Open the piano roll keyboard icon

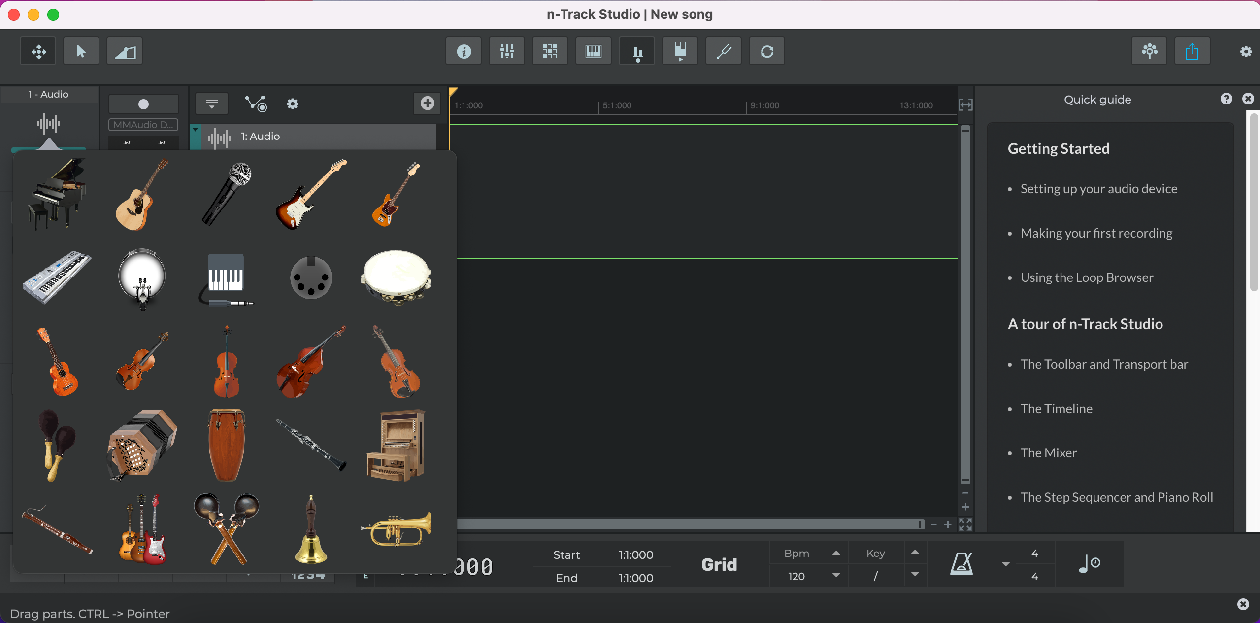pyautogui.click(x=593, y=51)
